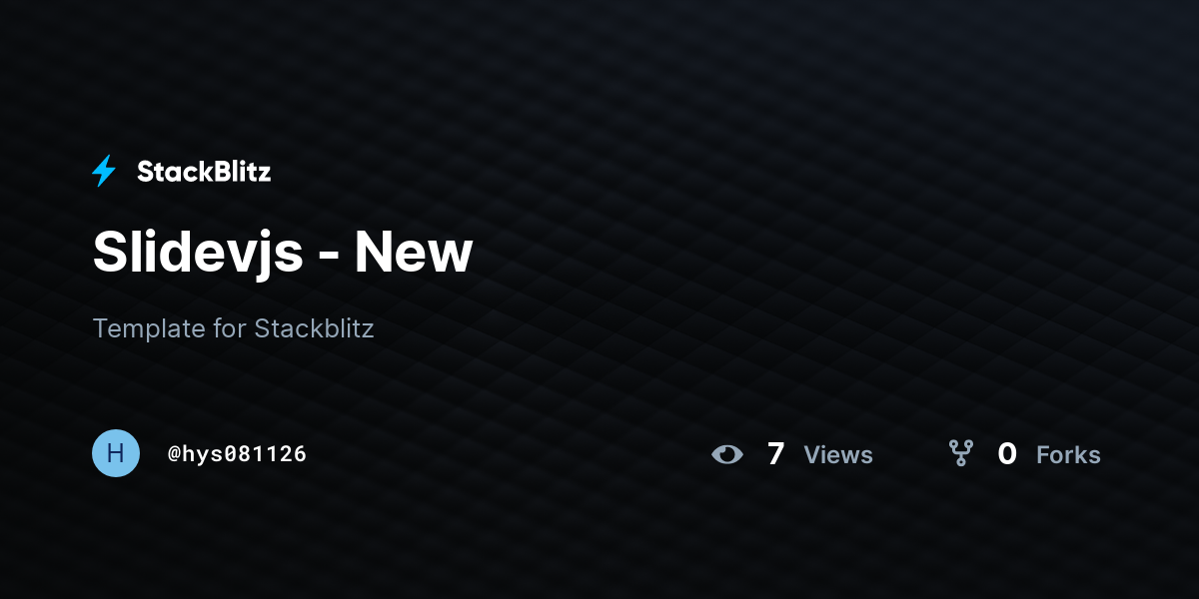Click the Views label
Viewport: 1199px width, 599px height.
coord(838,455)
